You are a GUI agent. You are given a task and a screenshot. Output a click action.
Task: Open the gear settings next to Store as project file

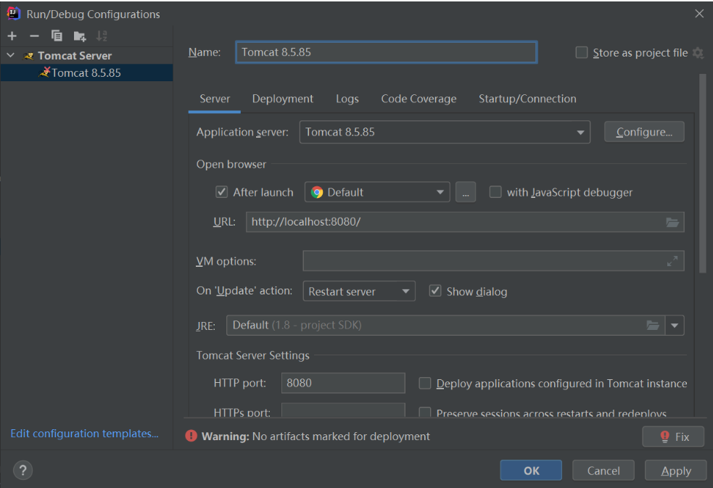pyautogui.click(x=698, y=53)
